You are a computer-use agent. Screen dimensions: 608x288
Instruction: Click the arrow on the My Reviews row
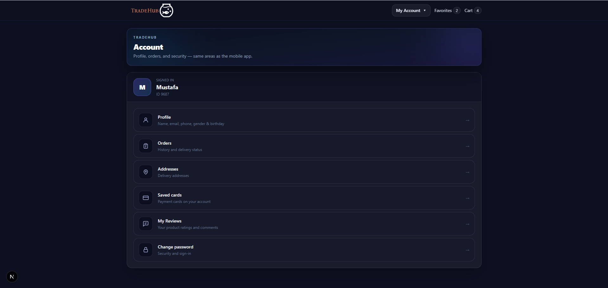tap(467, 224)
